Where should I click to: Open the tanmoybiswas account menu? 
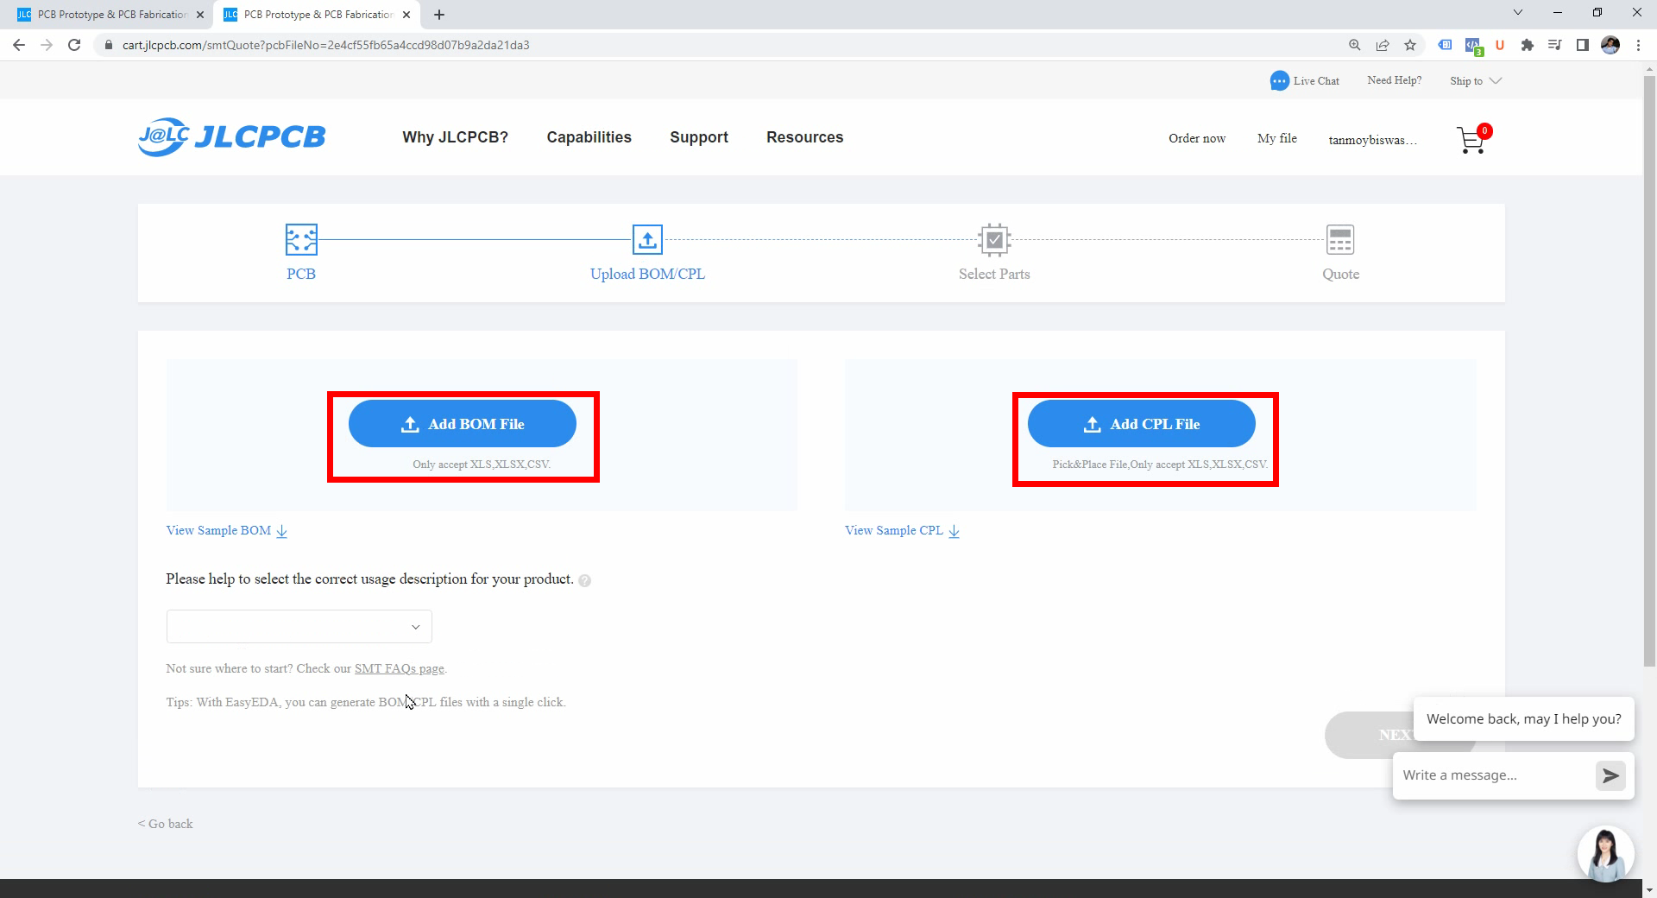click(x=1372, y=140)
